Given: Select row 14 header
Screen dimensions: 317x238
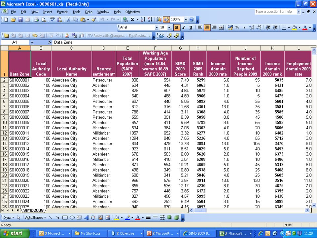Looking at the screenshot, I should [4, 143].
